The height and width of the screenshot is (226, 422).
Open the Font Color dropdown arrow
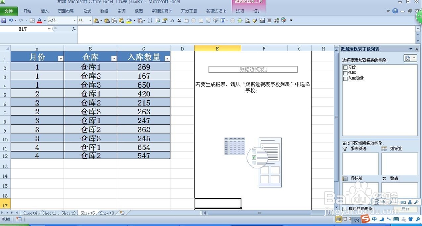coord(45,20)
